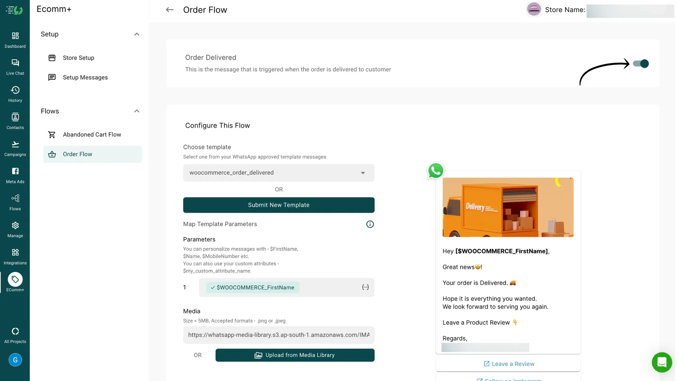
Task: Select Live Chat in the sidebar
Action: point(15,66)
